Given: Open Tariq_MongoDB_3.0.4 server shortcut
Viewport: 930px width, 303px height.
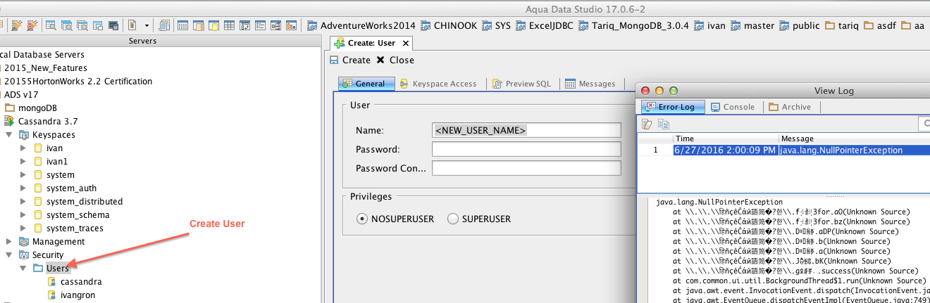Looking at the screenshot, I should pos(633,25).
